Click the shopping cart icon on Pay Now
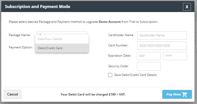Image resolution: width=197 pixels, height=104 pixels. click(x=185, y=94)
